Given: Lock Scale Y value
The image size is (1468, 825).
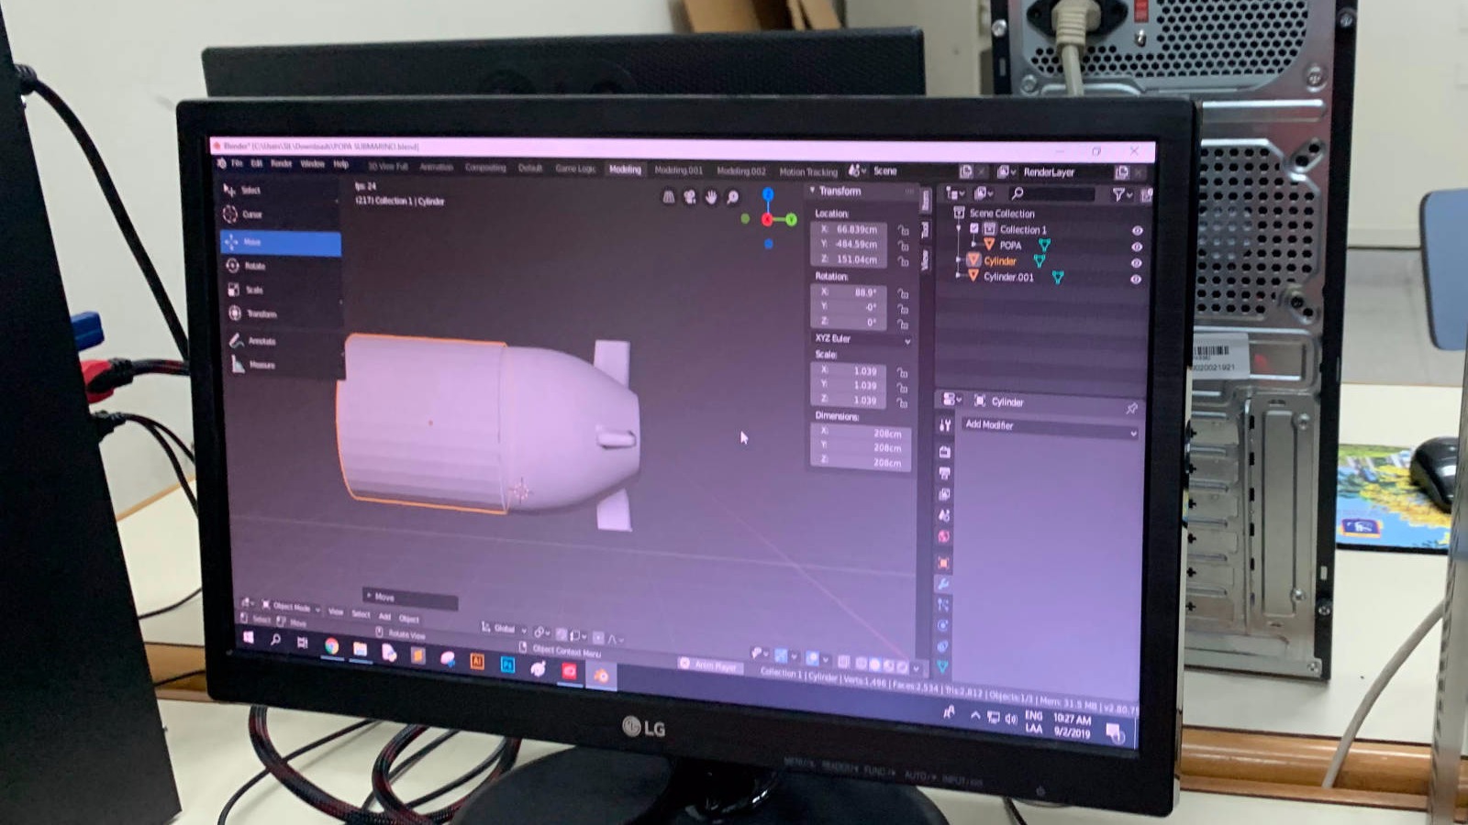Looking at the screenshot, I should pos(904,388).
